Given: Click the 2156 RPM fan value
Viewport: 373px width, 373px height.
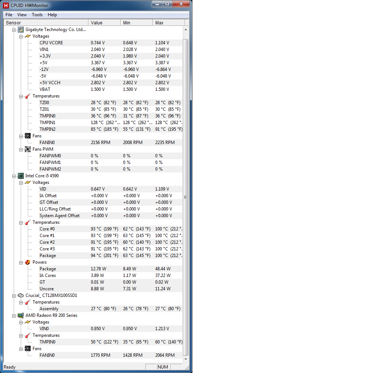Looking at the screenshot, I should pyautogui.click(x=100, y=143).
